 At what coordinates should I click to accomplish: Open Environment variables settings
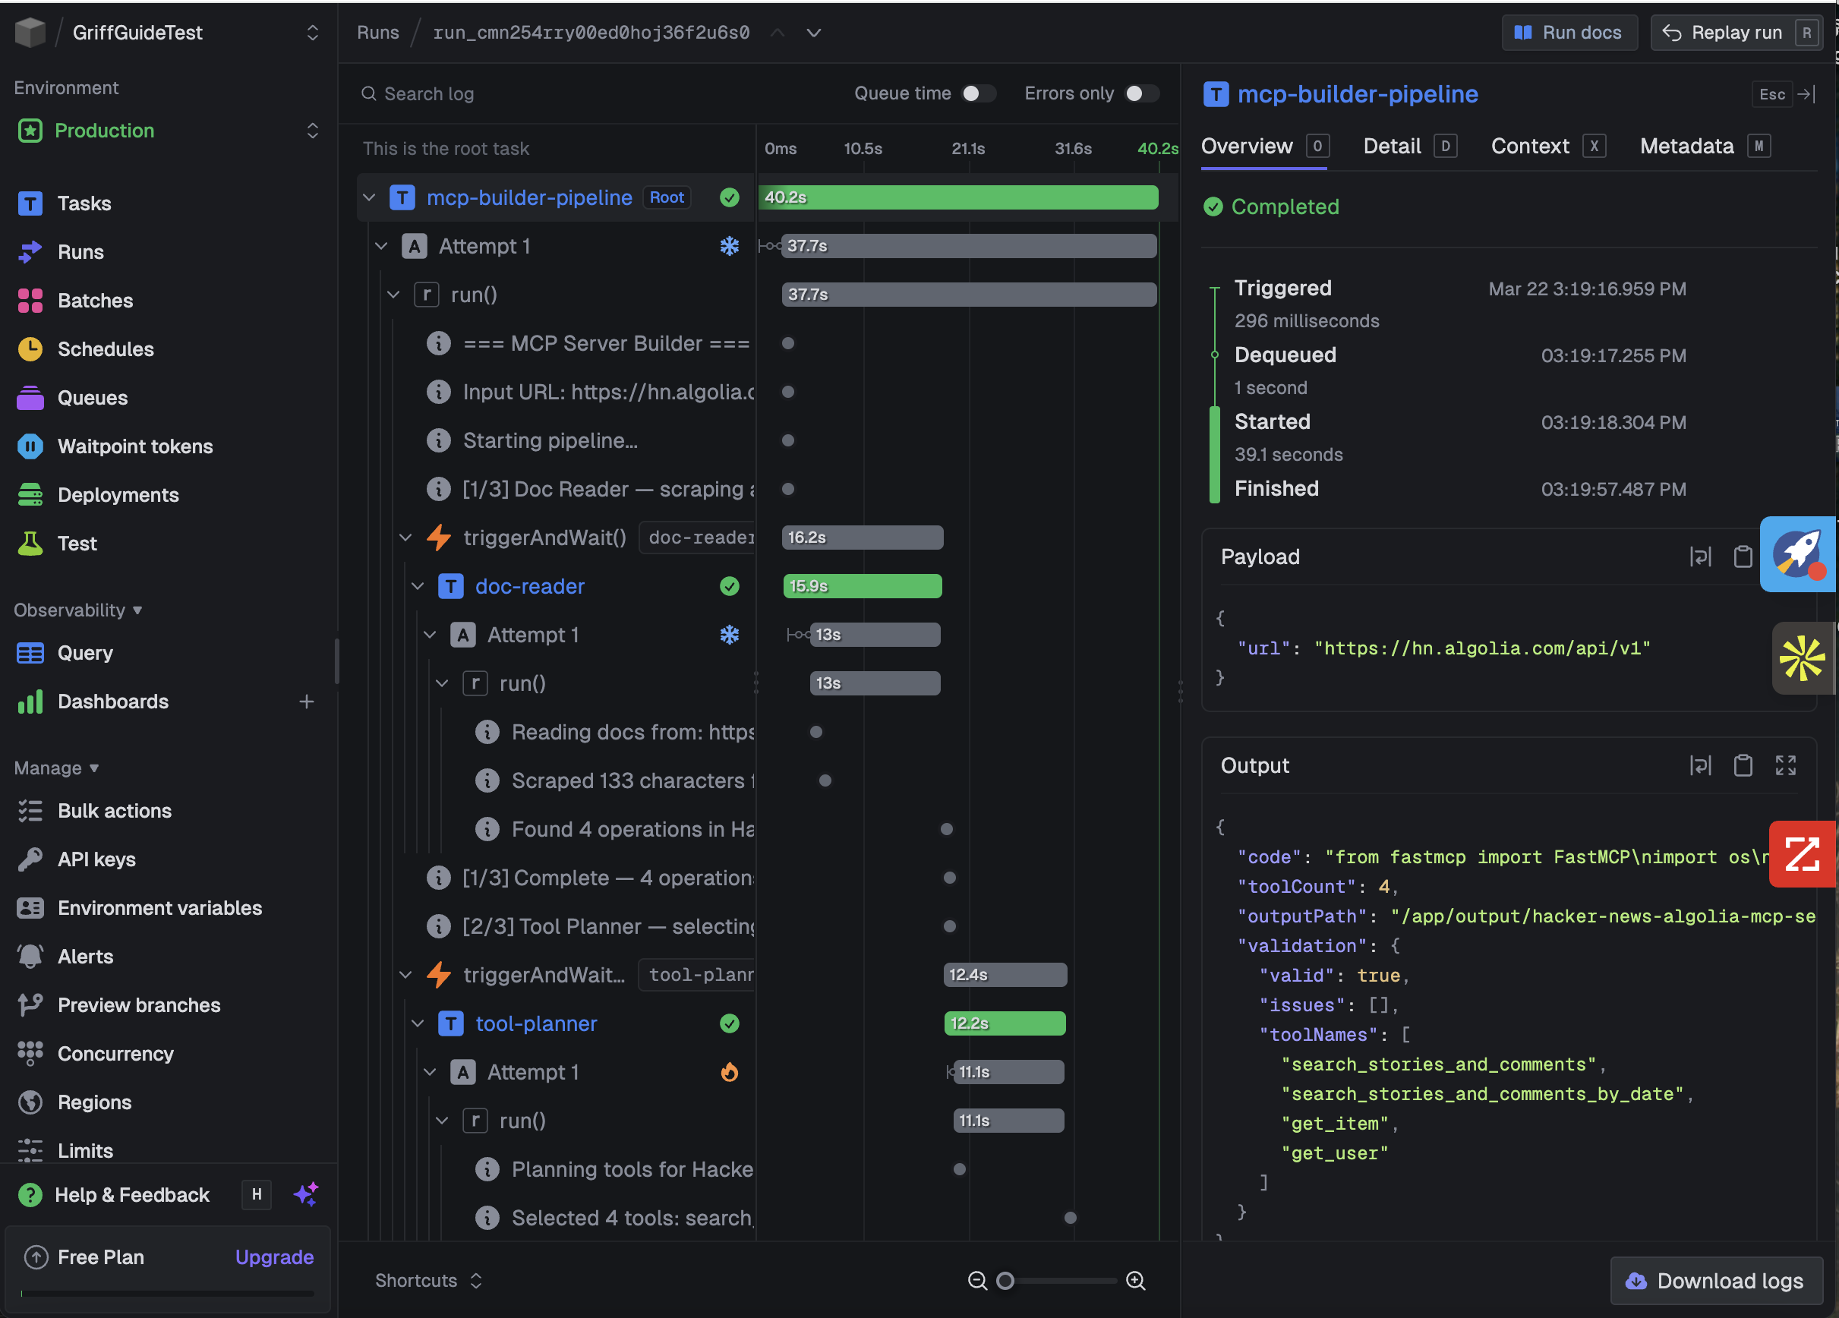point(159,908)
